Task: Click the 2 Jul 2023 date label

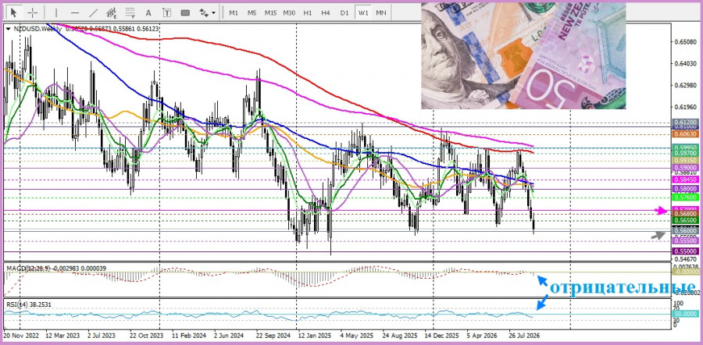Action: (102, 335)
